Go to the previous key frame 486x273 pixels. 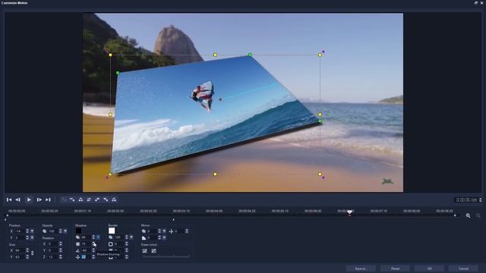80,200
